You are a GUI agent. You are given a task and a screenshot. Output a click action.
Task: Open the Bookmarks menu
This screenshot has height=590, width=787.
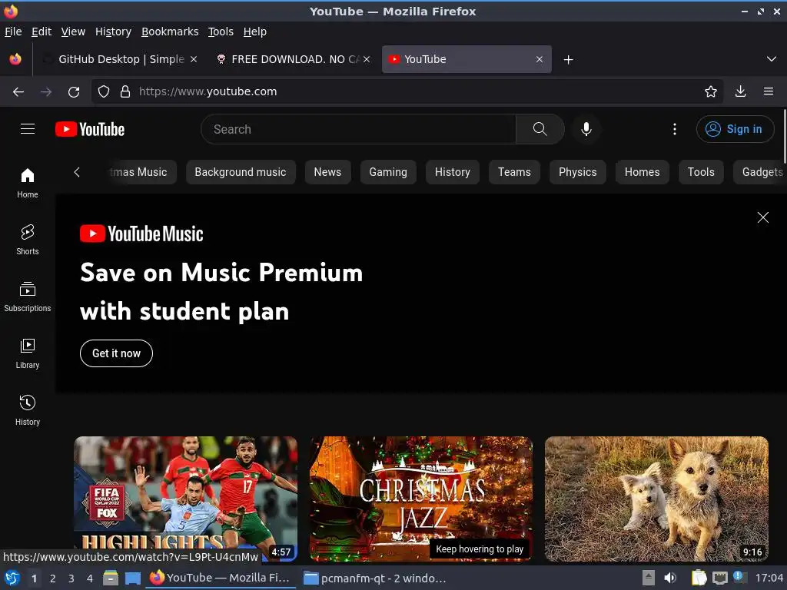[170, 31]
